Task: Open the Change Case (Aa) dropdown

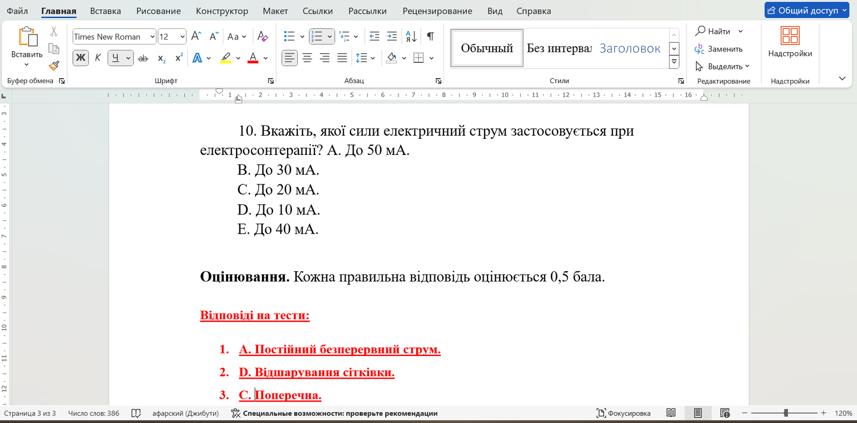Action: (237, 36)
